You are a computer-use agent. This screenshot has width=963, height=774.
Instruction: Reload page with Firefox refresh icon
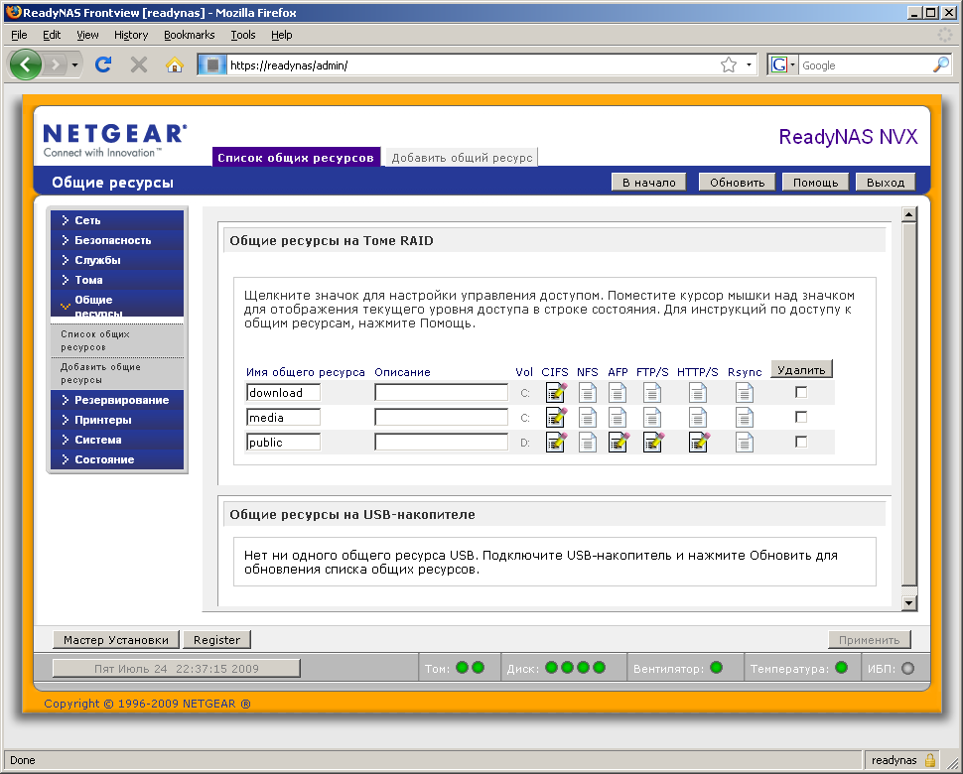coord(103,64)
